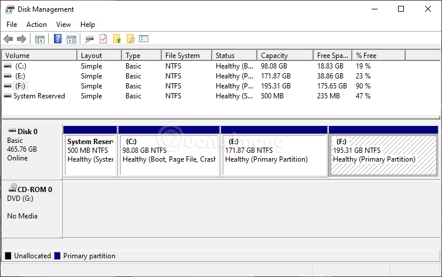This screenshot has height=277, width=442.
Task: Click the Back arrow in the toolbar
Action: coord(8,39)
